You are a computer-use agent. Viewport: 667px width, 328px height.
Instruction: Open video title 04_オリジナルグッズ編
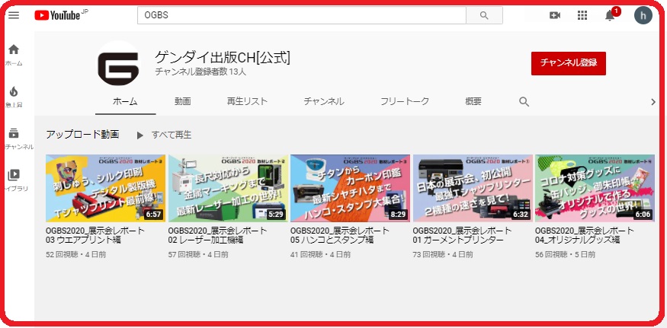click(x=585, y=235)
